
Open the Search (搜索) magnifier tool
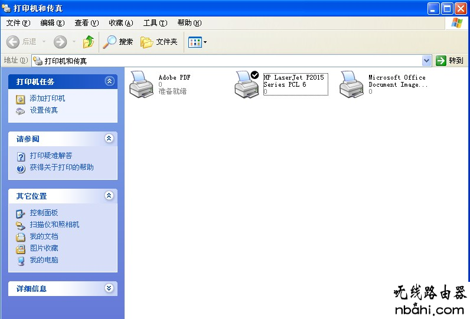(x=118, y=42)
